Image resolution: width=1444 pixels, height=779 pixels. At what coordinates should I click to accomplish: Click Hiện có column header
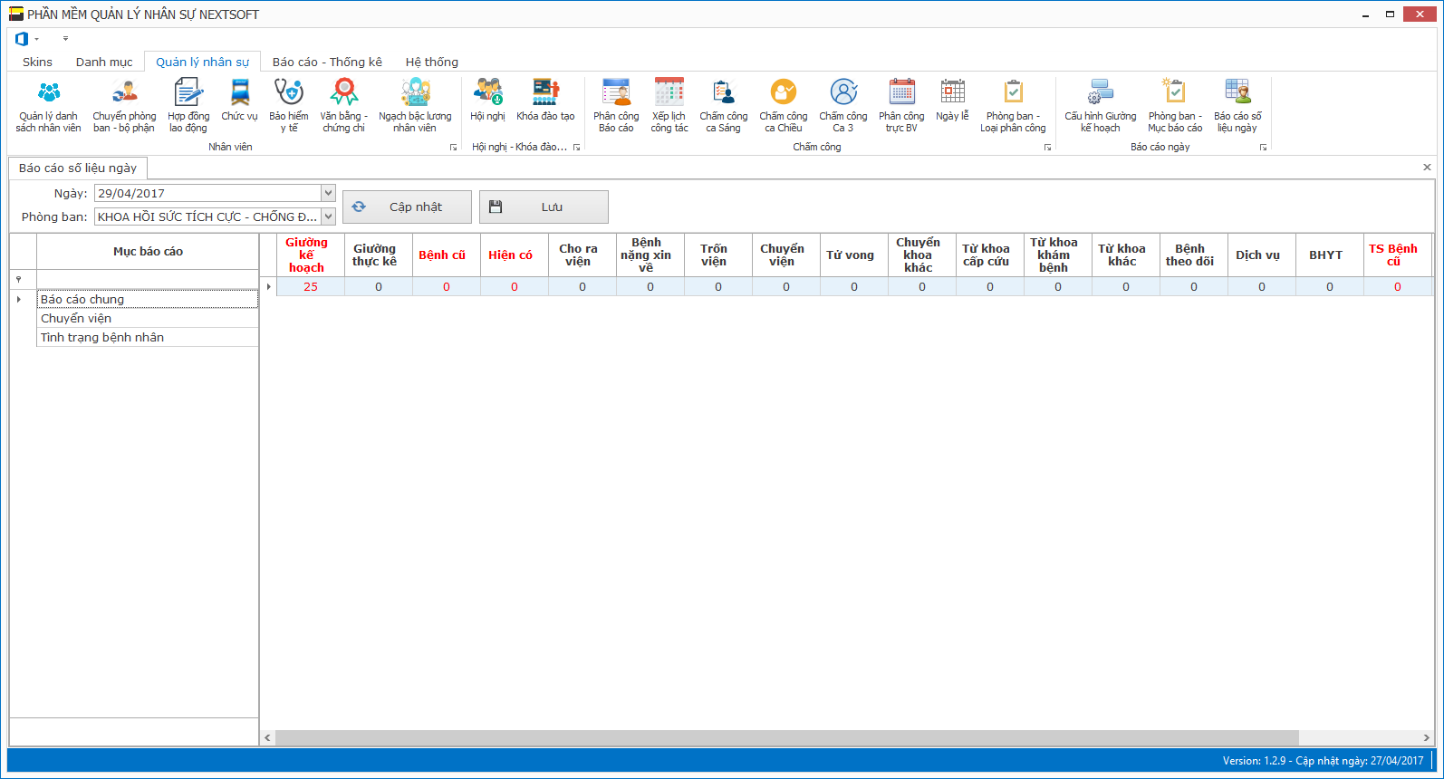click(x=515, y=255)
